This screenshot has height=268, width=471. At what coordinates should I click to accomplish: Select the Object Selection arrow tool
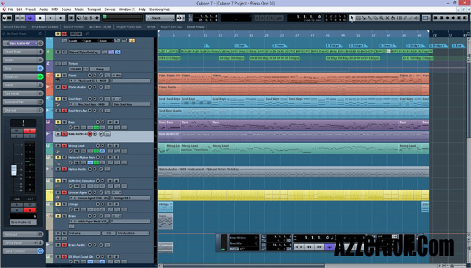pos(352,18)
